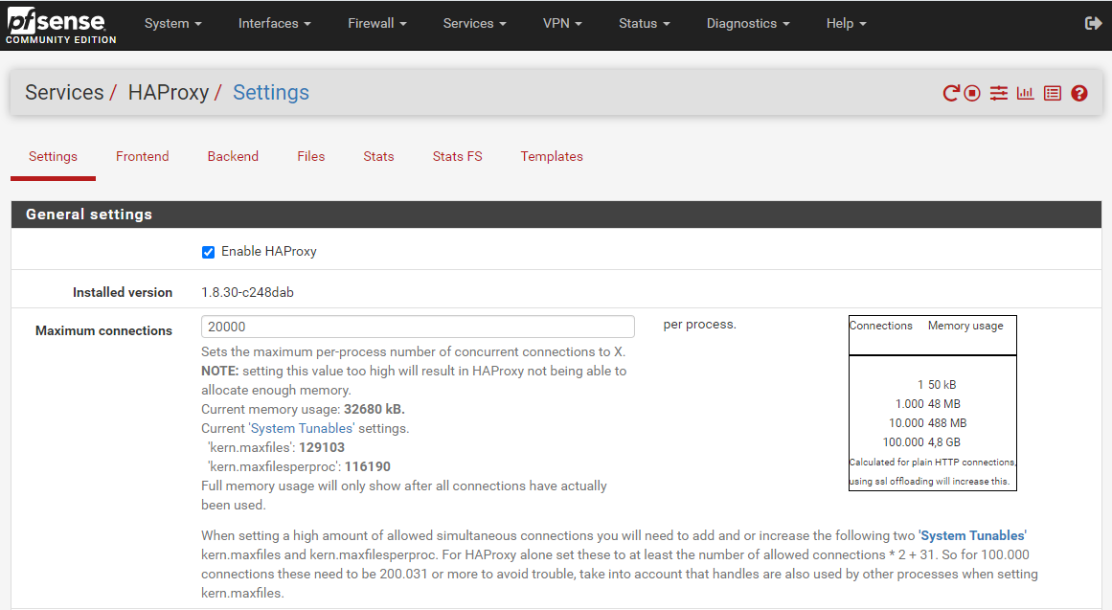Open related settings sliders icon
The image size is (1112, 610).
pos(999,93)
